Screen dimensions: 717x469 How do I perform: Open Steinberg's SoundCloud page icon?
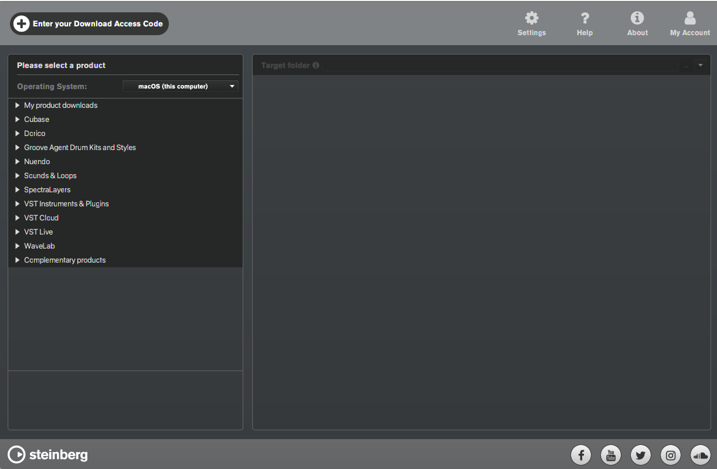[701, 454]
